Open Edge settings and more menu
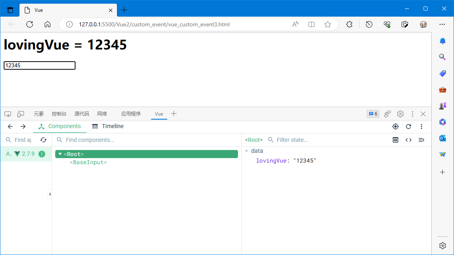This screenshot has height=255, width=454. pyautogui.click(x=442, y=24)
